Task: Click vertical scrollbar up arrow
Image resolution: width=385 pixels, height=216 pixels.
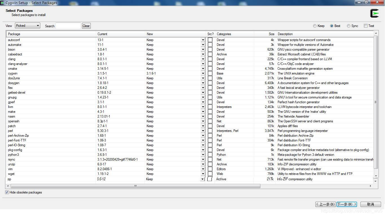Action: pyautogui.click(x=376, y=33)
